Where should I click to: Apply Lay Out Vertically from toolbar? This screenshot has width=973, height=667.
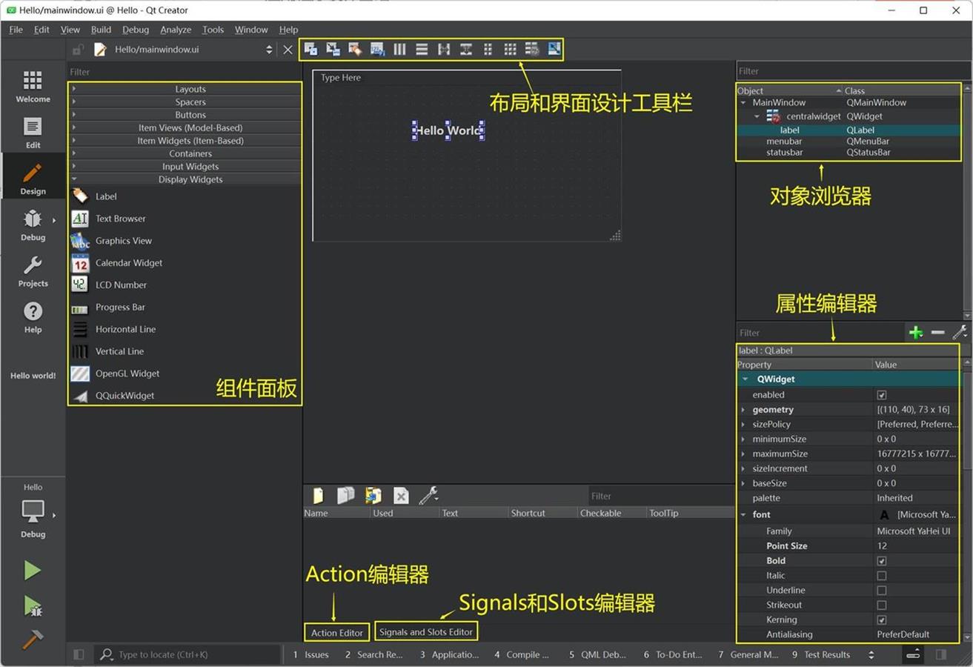[422, 49]
